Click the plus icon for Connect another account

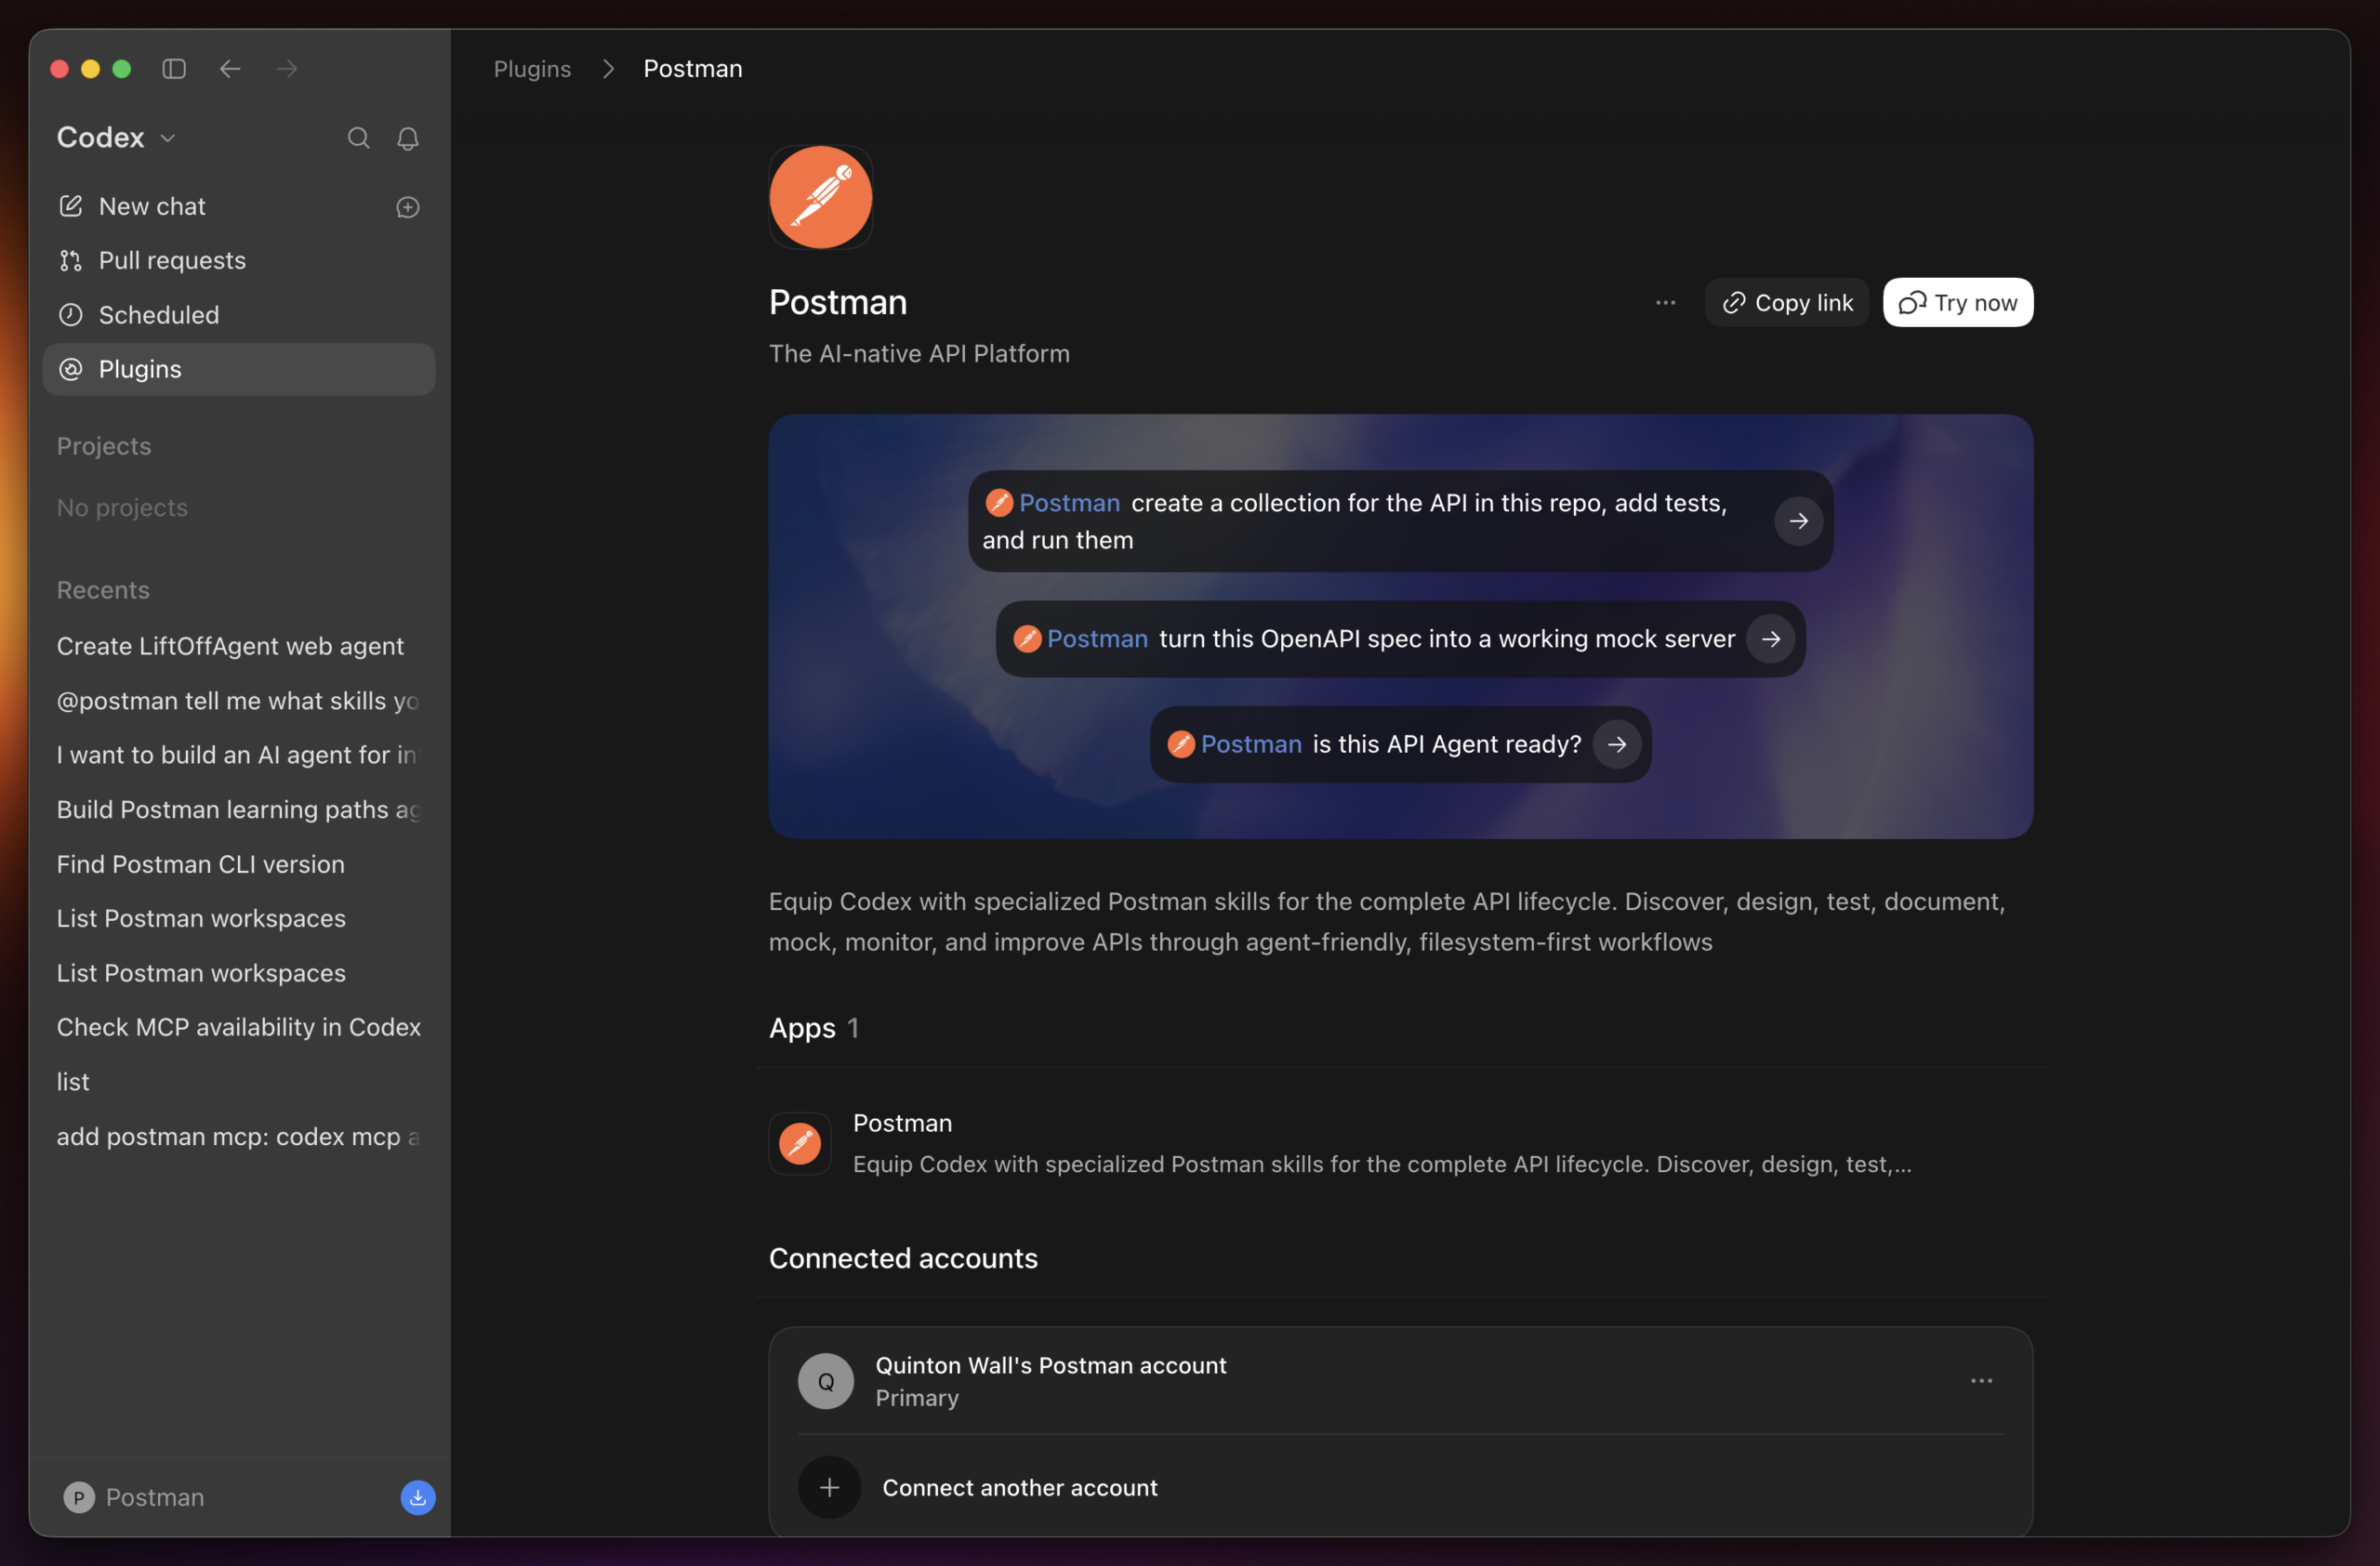(x=829, y=1488)
